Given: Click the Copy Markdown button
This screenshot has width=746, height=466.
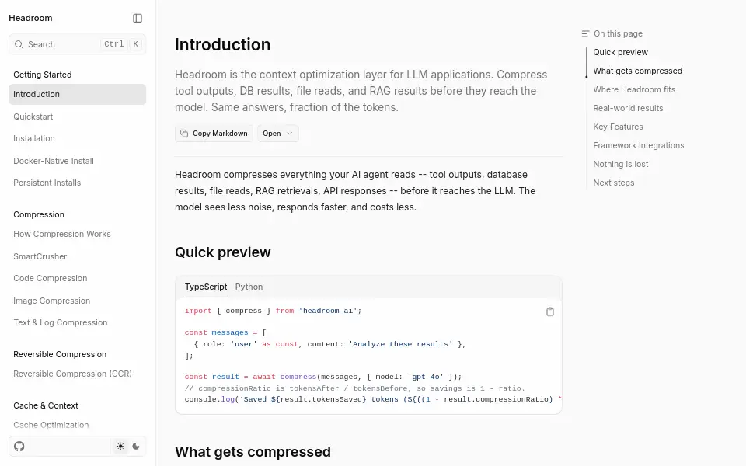Looking at the screenshot, I should [214, 134].
